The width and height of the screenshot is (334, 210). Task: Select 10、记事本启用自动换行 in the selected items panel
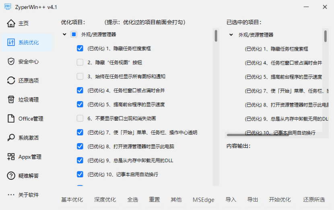(x=280, y=133)
